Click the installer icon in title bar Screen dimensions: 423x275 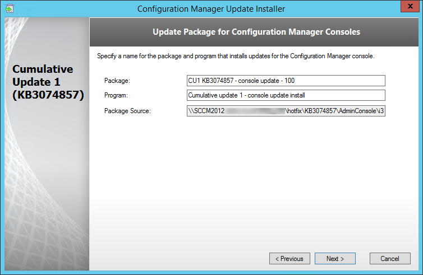coord(10,8)
